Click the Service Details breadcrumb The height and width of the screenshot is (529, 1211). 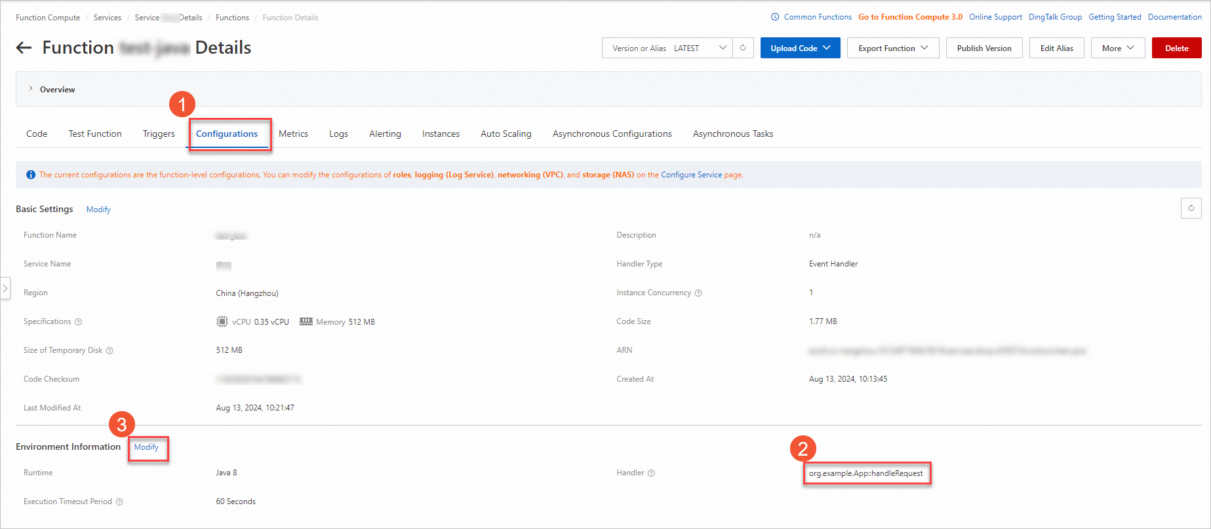(169, 18)
